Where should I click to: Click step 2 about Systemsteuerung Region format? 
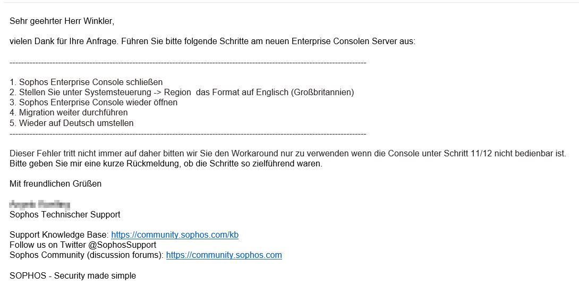pyautogui.click(x=182, y=92)
